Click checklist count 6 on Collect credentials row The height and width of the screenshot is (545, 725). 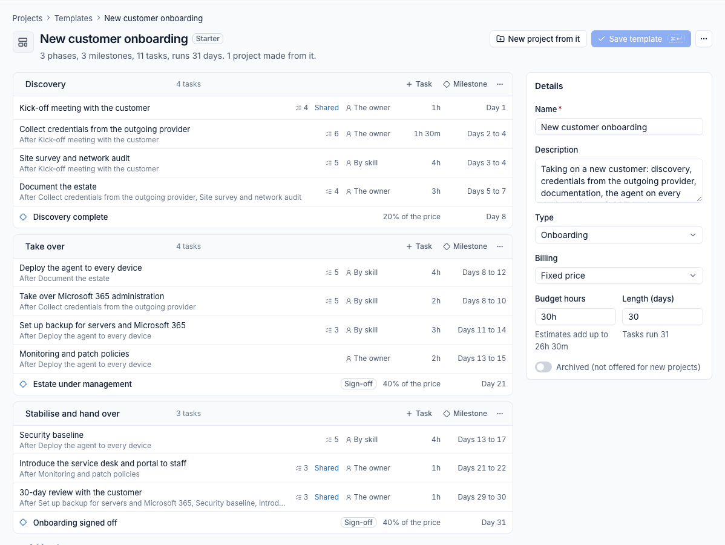(x=332, y=134)
